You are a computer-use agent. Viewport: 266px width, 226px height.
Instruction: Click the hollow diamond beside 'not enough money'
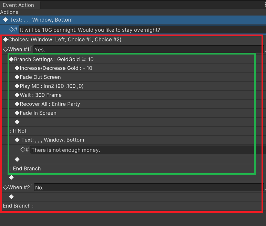(x=23, y=149)
